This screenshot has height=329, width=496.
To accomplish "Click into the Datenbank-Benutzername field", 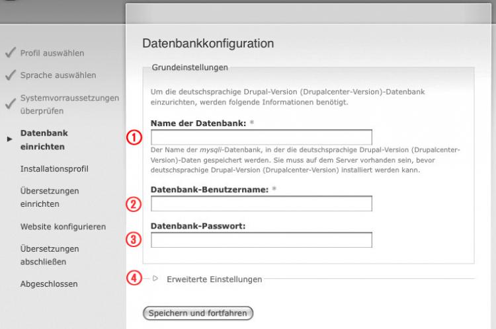I will [261, 204].
